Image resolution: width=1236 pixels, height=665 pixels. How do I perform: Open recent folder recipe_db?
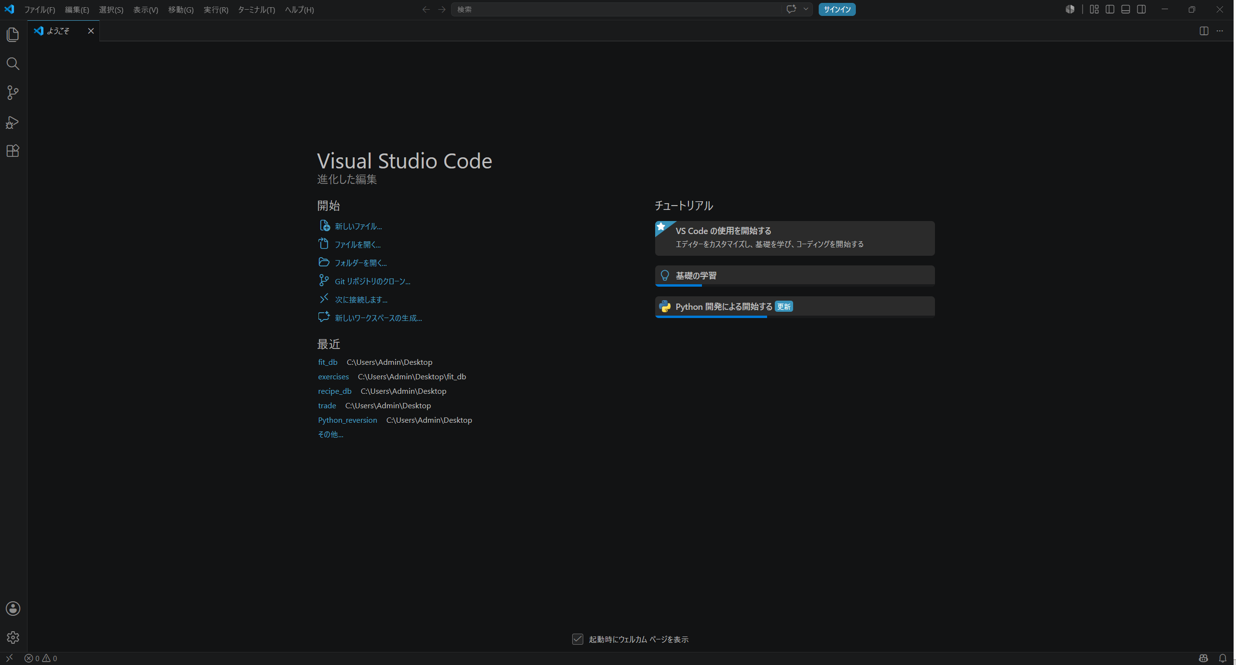[335, 391]
